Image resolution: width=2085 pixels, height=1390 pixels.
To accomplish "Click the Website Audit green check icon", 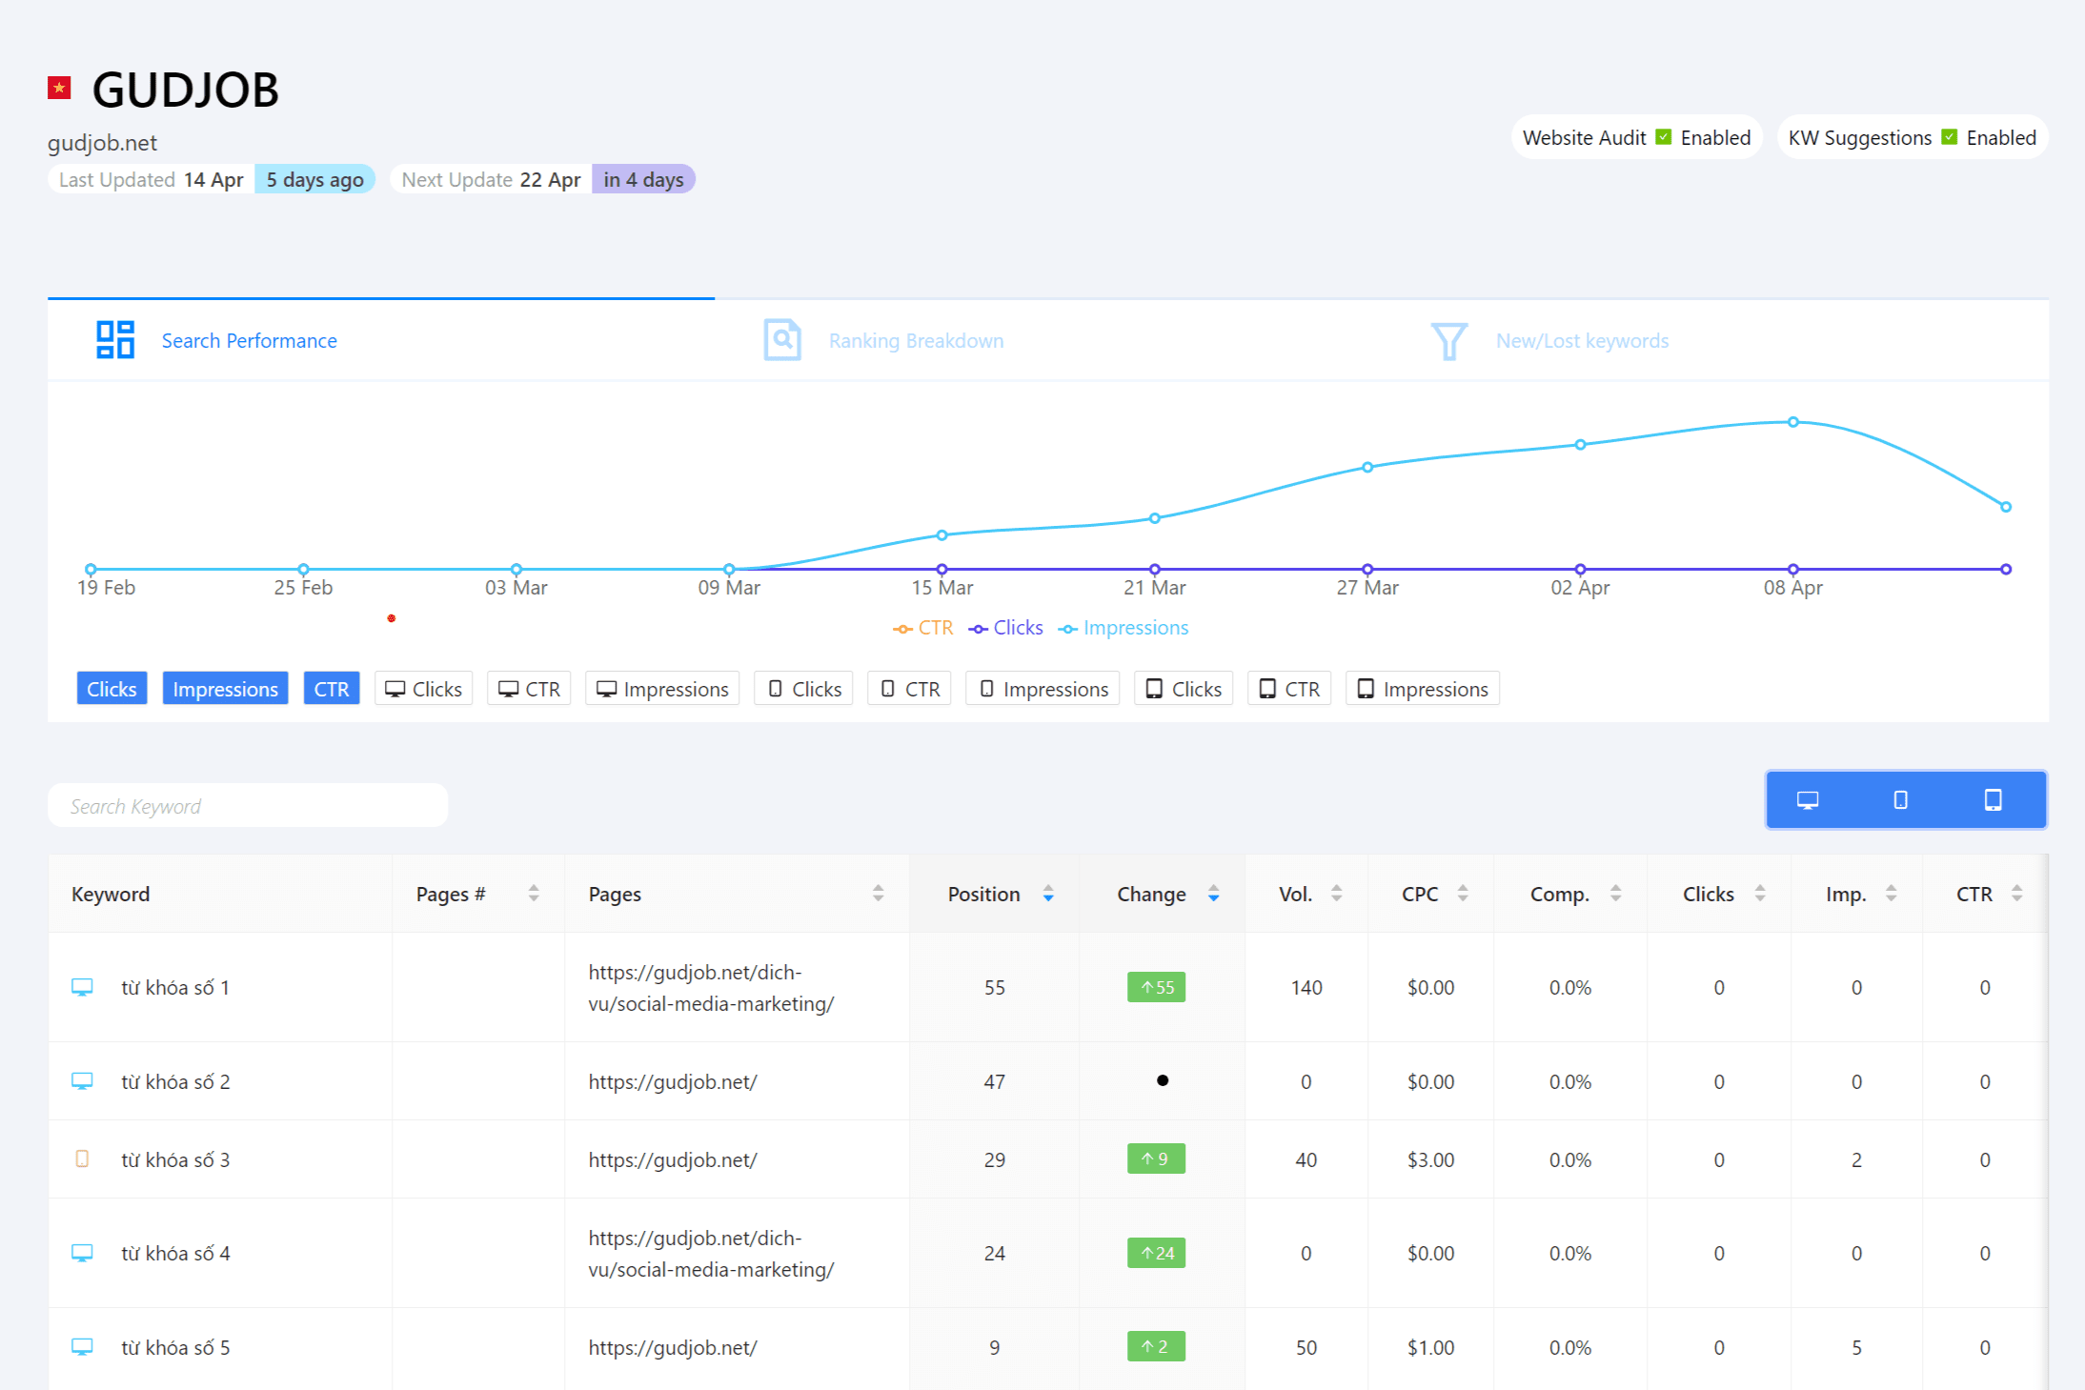I will tap(1664, 137).
